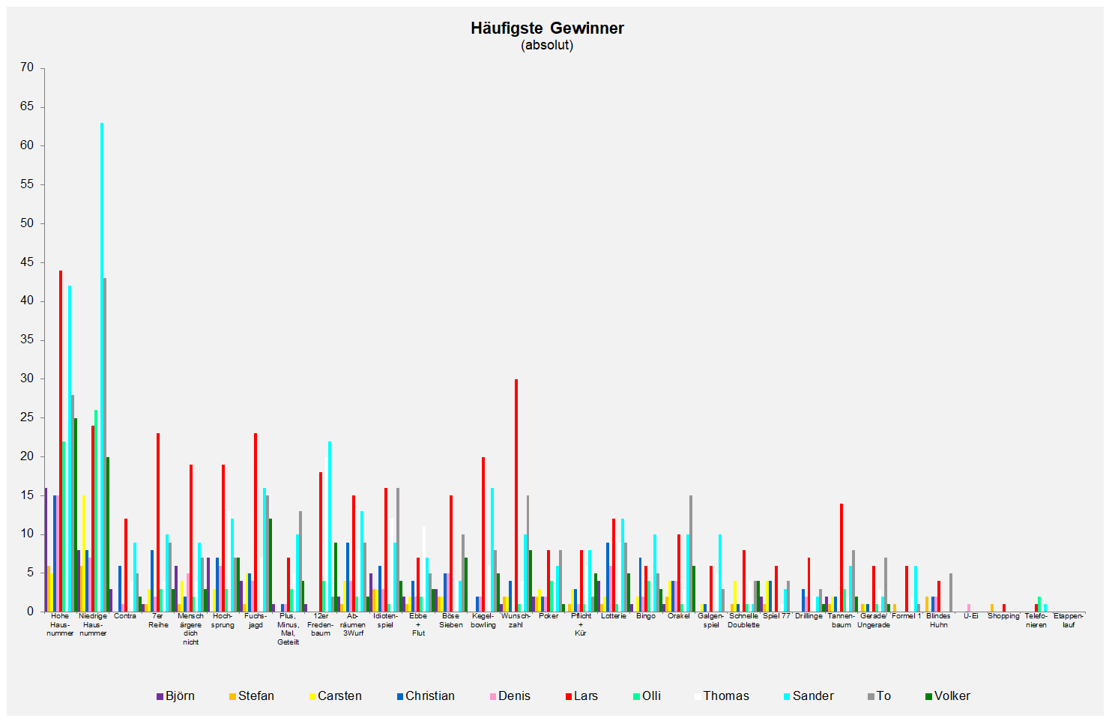1109x721 pixels.
Task: Click the 'Sander' legend name
Action: coord(813,696)
